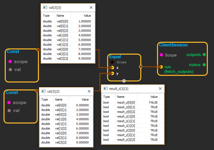Click the green outputs port on ClientSession

204,55
